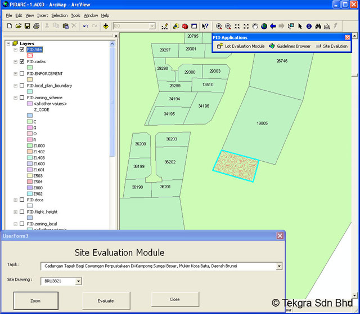Open the Find binoculars tool

[318, 26]
